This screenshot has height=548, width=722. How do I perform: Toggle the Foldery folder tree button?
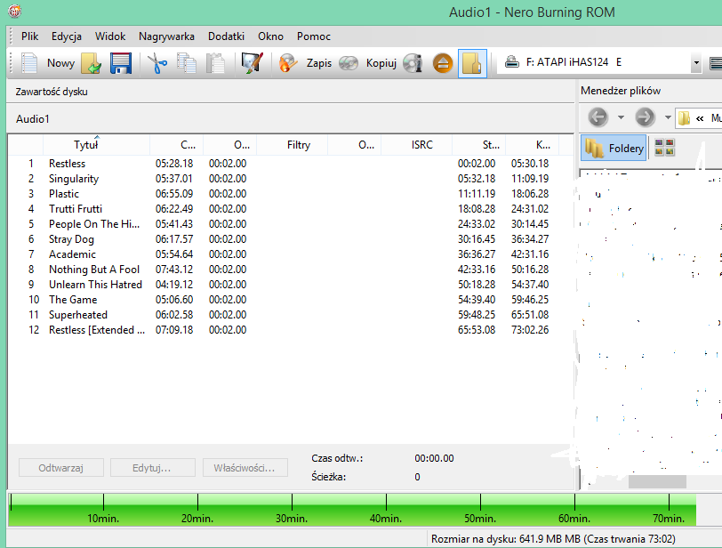point(614,148)
